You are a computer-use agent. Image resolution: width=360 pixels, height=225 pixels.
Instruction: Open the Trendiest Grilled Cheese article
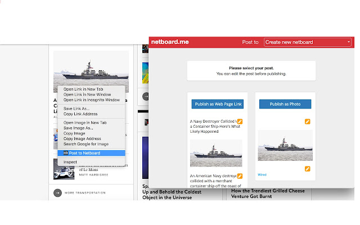268,193
